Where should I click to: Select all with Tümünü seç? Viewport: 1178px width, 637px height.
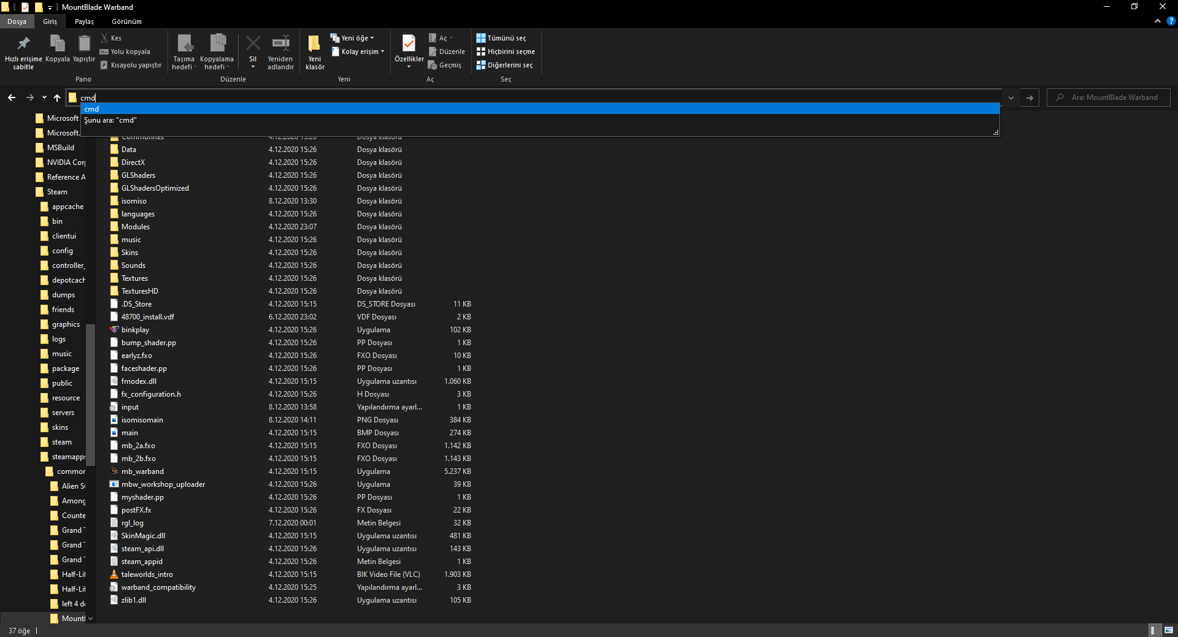[501, 38]
